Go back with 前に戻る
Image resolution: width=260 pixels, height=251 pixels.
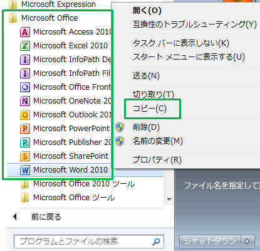coord(46,217)
